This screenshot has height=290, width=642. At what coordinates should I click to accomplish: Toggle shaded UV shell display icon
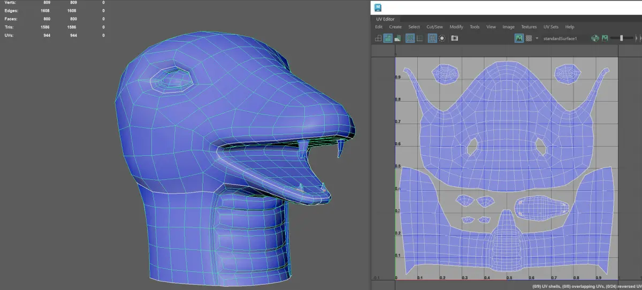(x=388, y=39)
